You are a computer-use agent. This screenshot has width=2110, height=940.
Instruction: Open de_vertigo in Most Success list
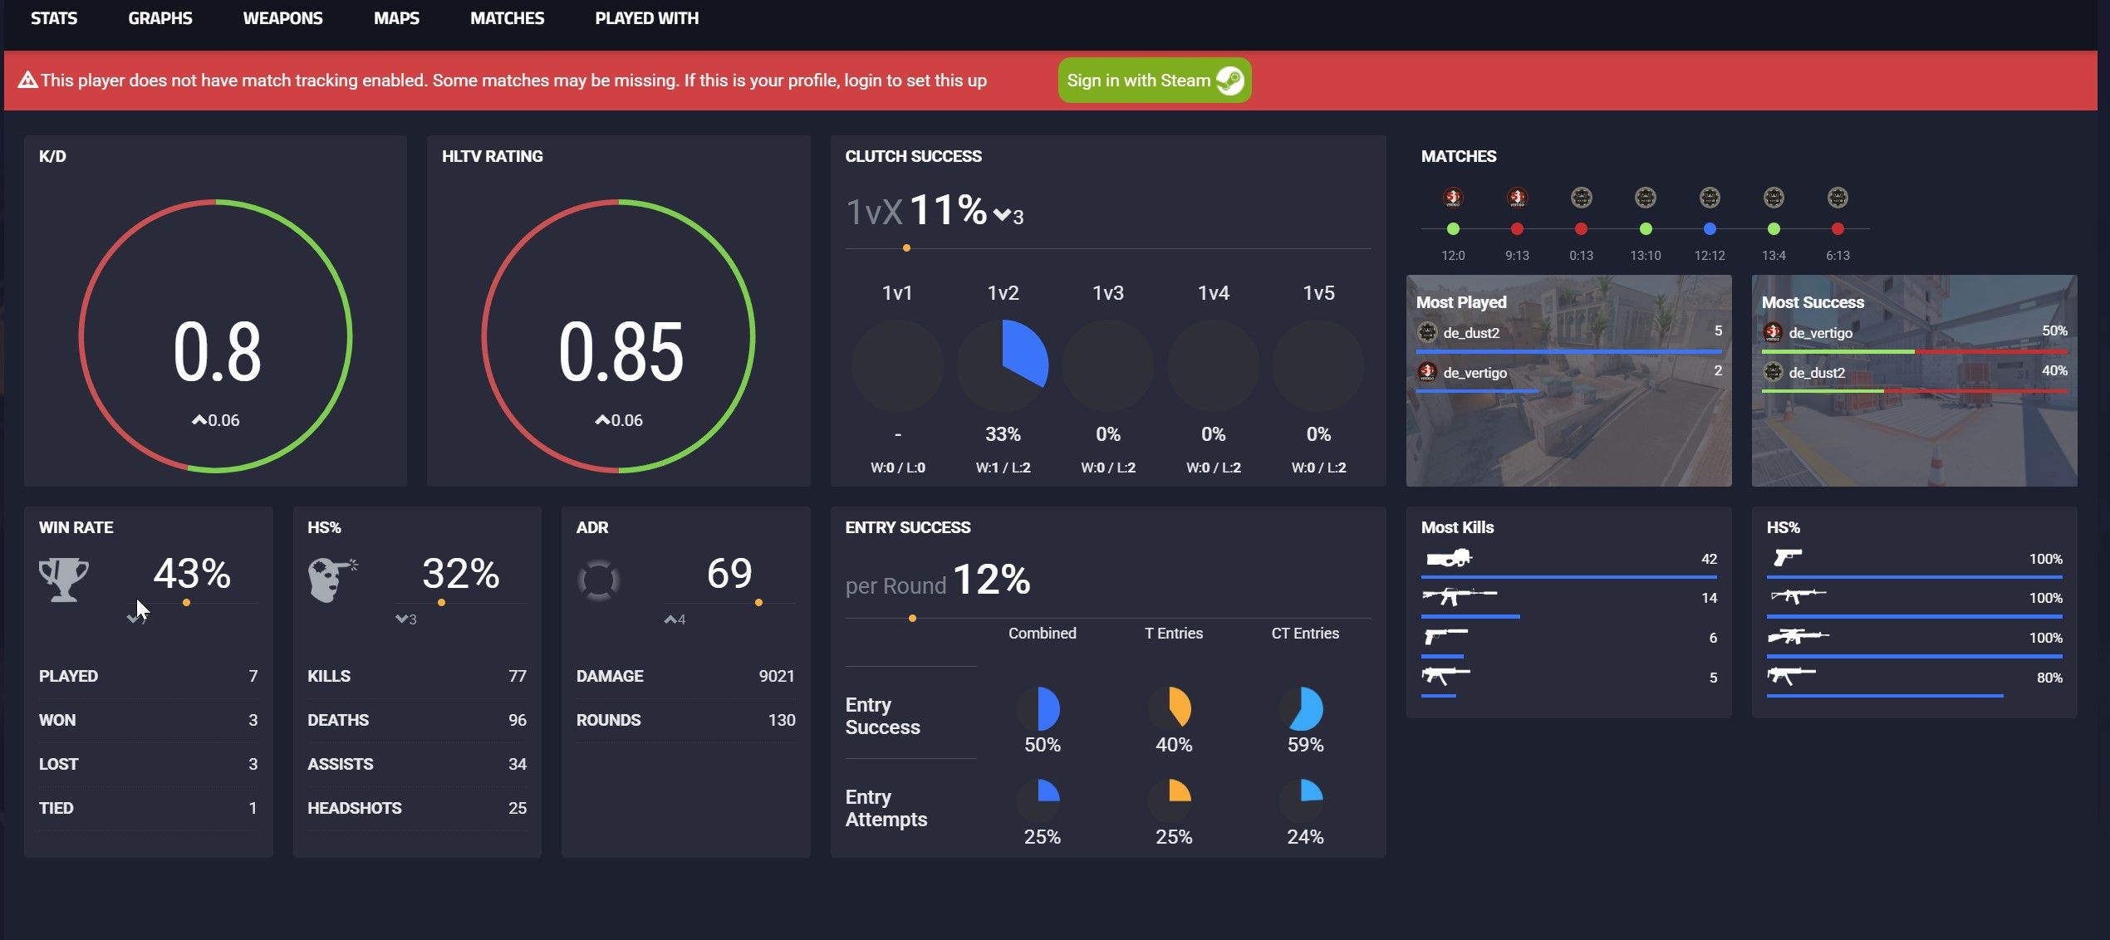(1820, 333)
